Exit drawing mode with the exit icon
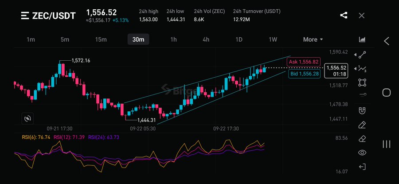 pyautogui.click(x=362, y=167)
